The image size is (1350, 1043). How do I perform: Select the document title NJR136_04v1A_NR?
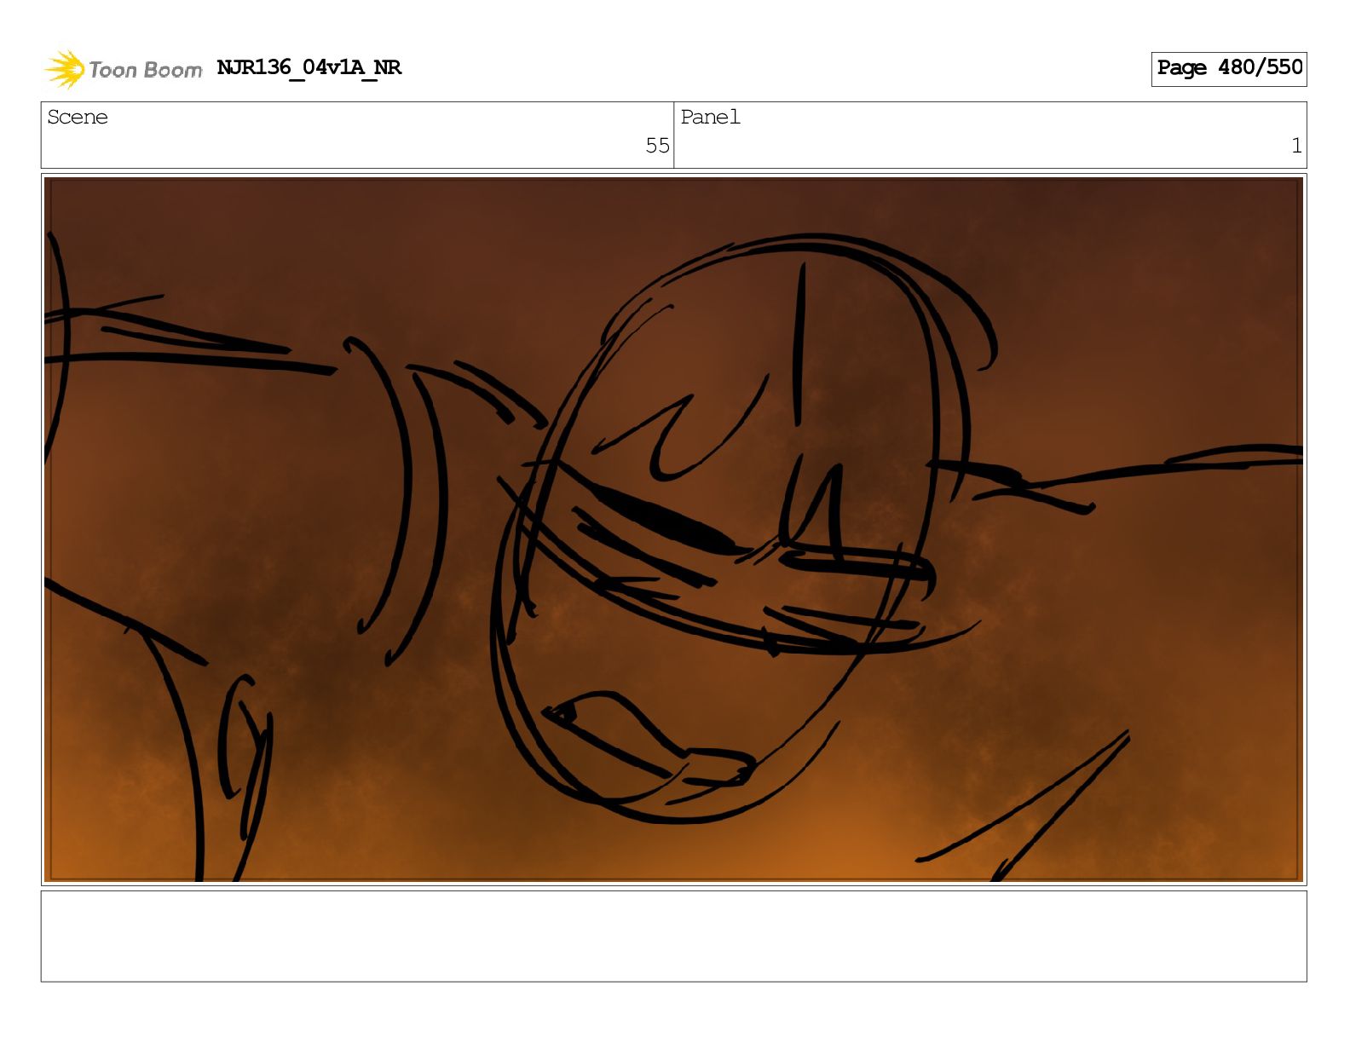pyautogui.click(x=309, y=67)
